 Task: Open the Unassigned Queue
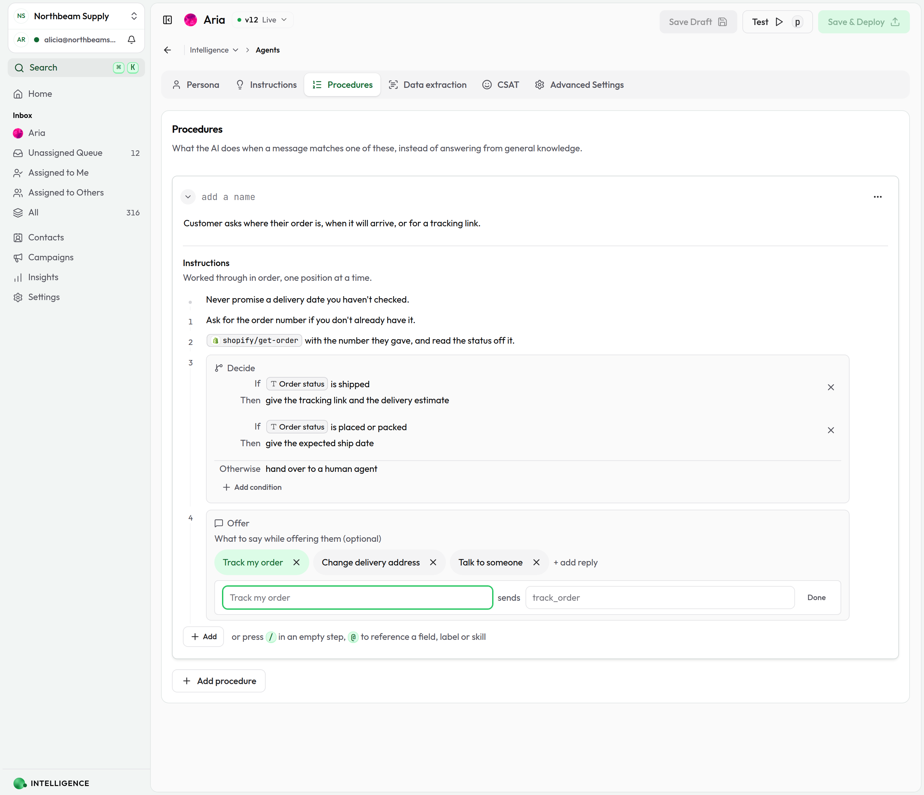(x=76, y=153)
